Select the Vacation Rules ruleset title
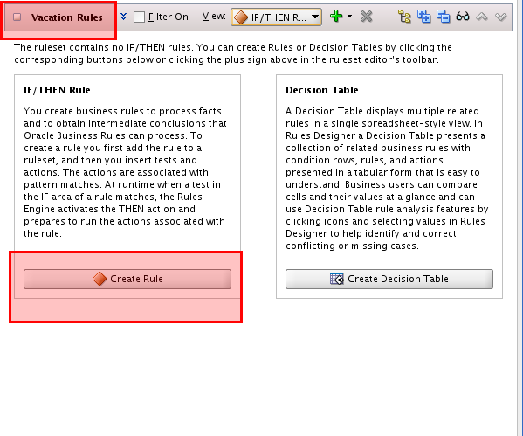Image resolution: width=523 pixels, height=436 pixels. tap(67, 17)
